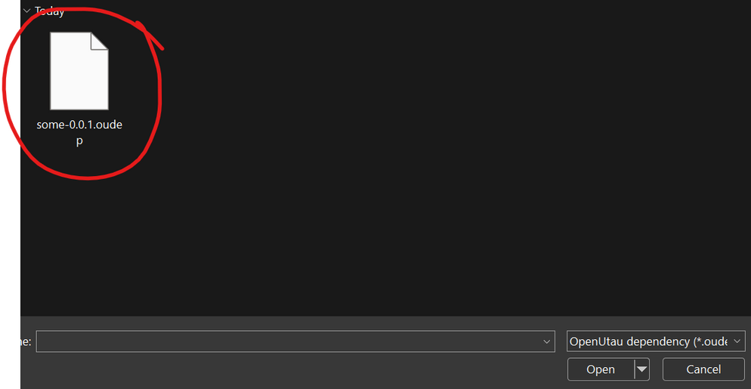Click the Today group header label

coord(49,11)
